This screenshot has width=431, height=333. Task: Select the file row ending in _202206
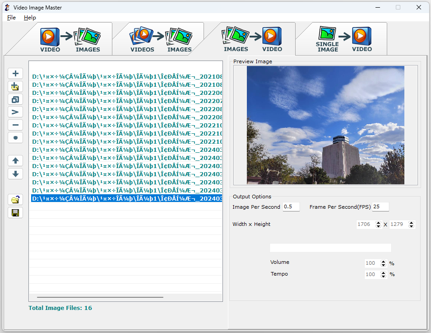pyautogui.click(x=127, y=93)
